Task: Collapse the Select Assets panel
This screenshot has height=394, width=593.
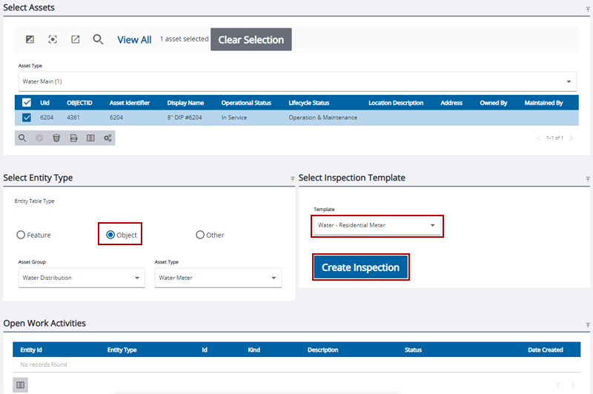Action: coord(588,8)
